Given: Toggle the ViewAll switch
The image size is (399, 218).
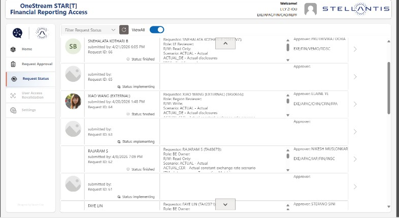Looking at the screenshot, I should (x=157, y=30).
